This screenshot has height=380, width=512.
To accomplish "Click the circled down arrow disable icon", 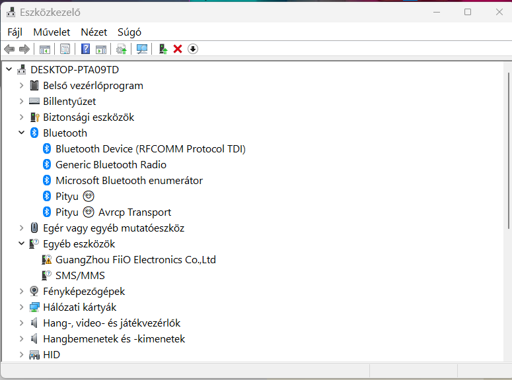I will pos(193,49).
